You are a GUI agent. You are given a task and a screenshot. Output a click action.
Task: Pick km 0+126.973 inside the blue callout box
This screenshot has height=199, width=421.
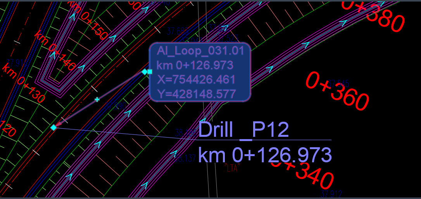pyautogui.click(x=195, y=65)
